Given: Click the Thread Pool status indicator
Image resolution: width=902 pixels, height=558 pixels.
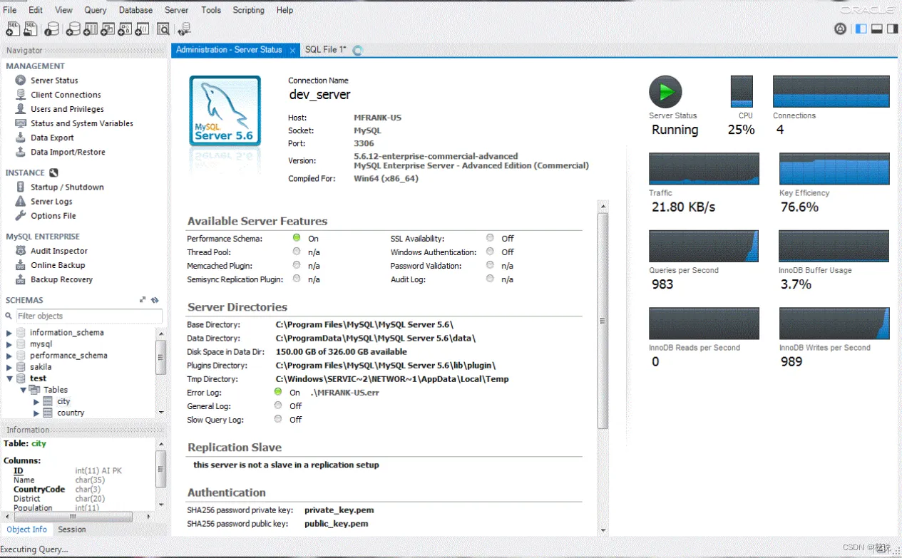Looking at the screenshot, I should [297, 252].
